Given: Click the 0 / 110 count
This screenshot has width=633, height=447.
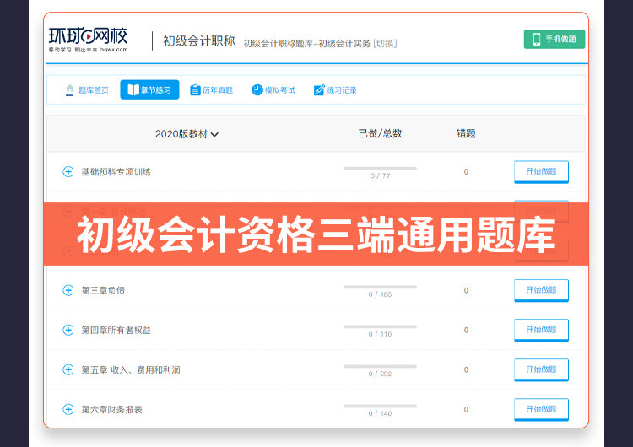Looking at the screenshot, I should [x=380, y=334].
